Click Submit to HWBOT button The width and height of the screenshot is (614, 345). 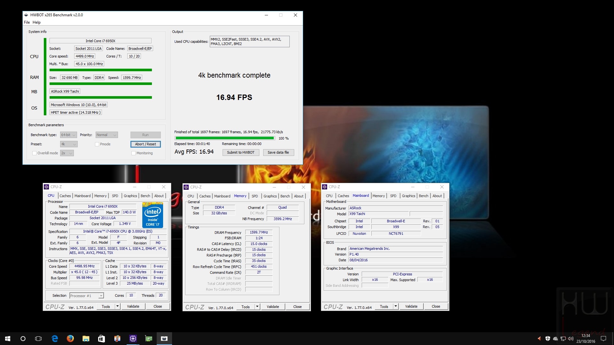[241, 153]
